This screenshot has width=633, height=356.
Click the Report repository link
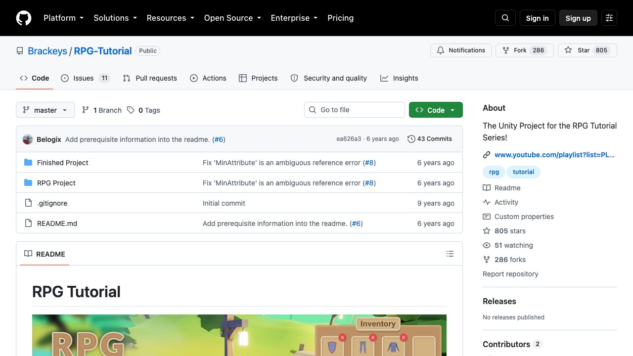click(x=510, y=274)
